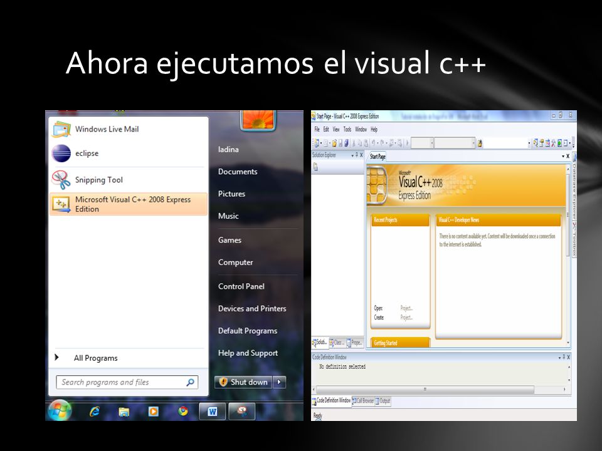Open Solution Explorer window position dropdown
This screenshot has height=451, width=602.
(352, 155)
